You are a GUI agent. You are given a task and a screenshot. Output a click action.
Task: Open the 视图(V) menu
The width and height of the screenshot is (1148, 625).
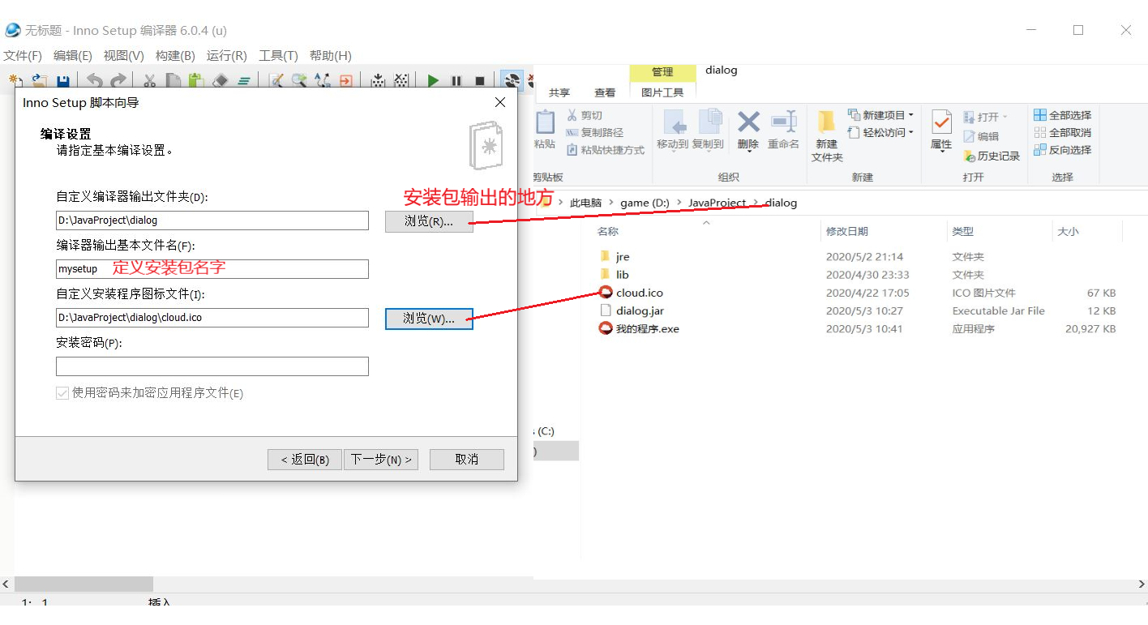123,56
